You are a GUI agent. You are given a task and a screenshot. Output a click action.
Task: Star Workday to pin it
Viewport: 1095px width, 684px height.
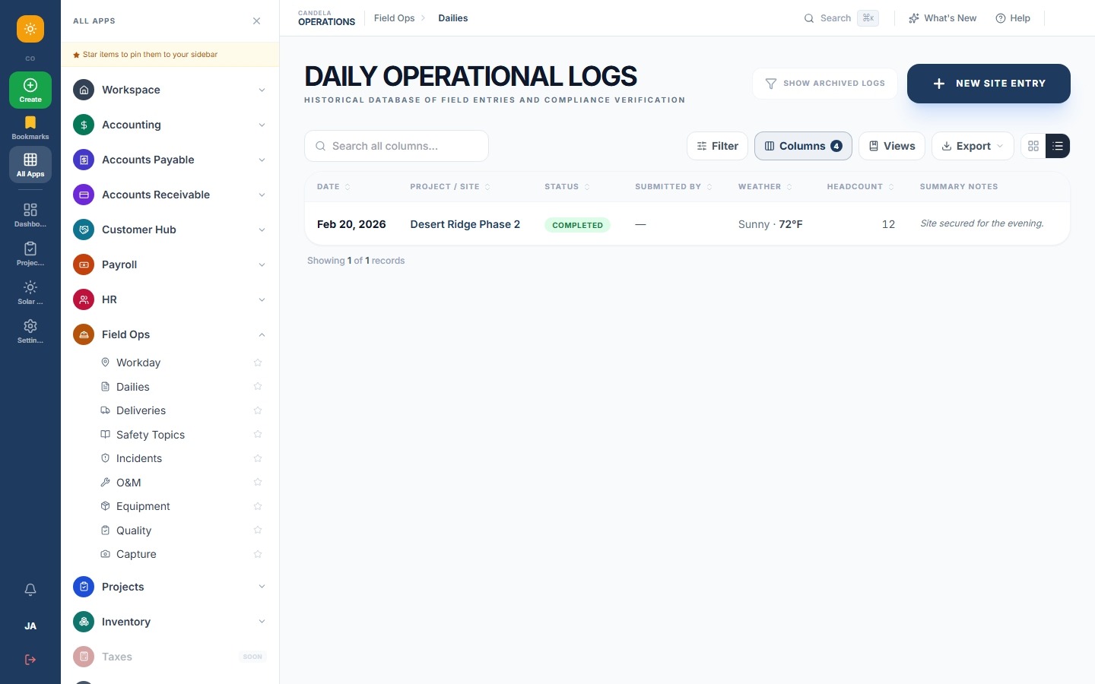(258, 363)
